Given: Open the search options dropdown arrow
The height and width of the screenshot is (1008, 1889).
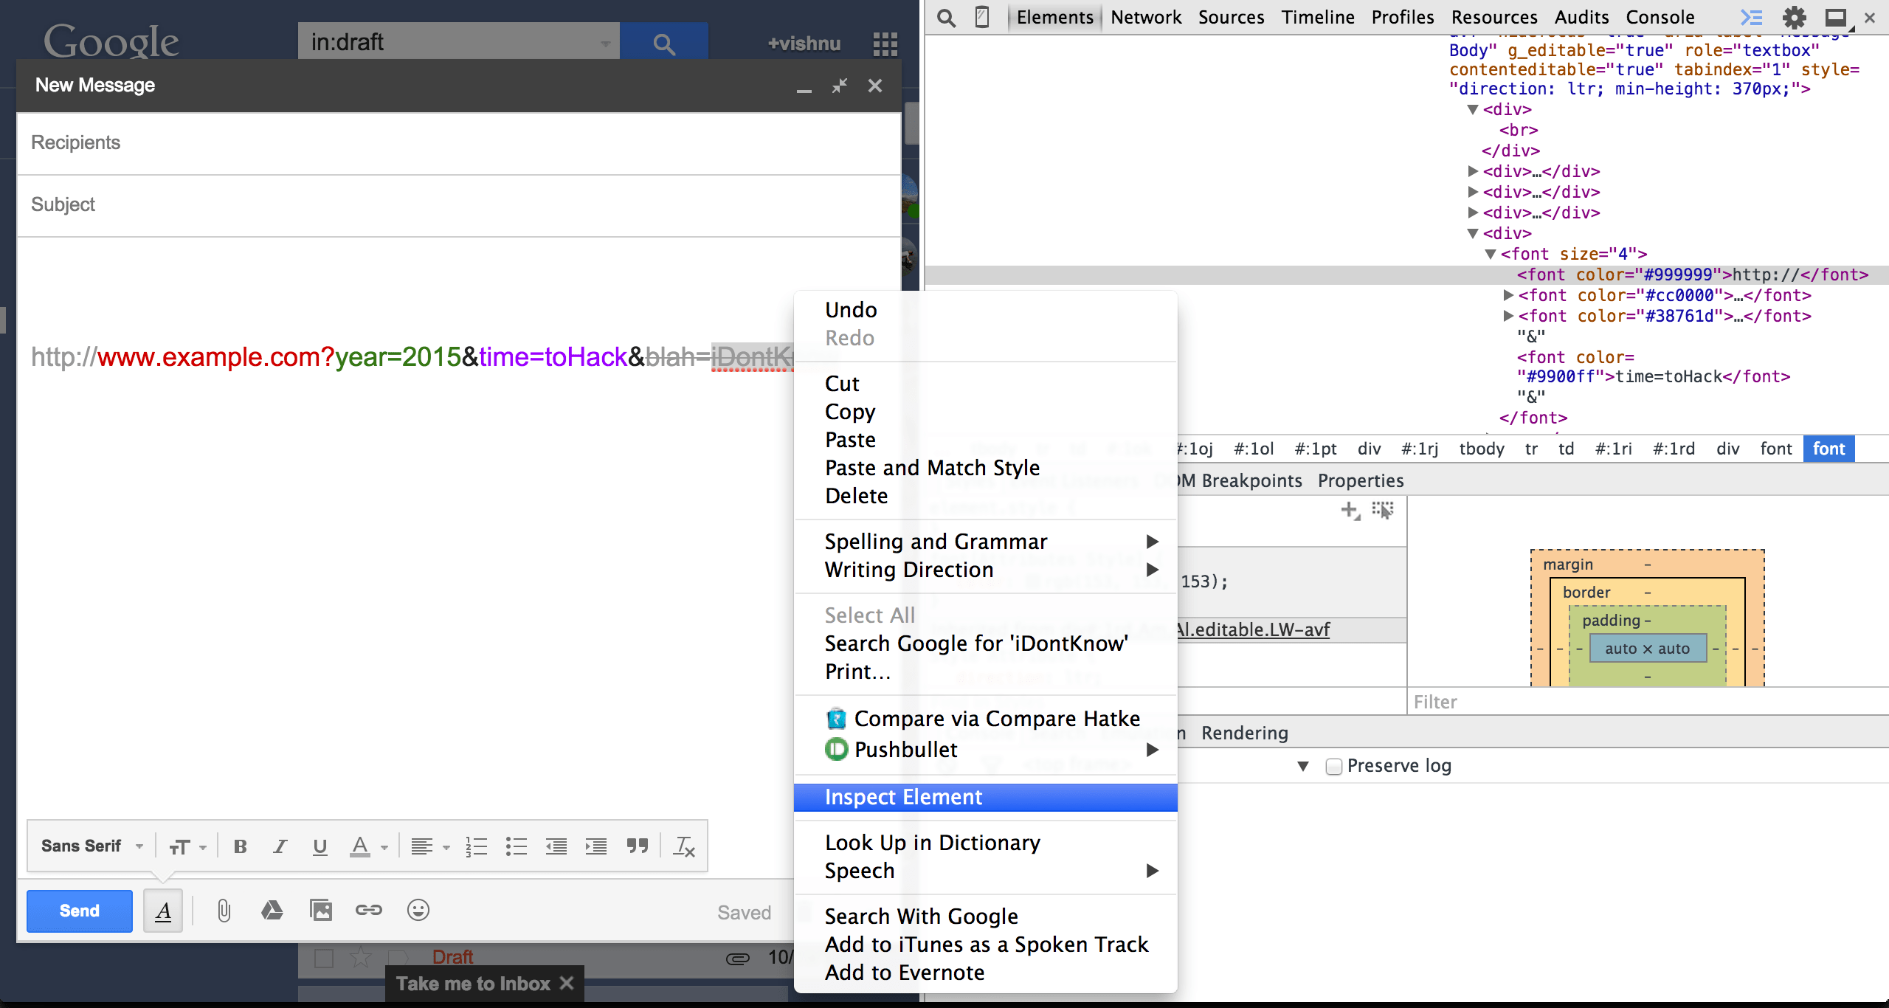Looking at the screenshot, I should click(605, 44).
